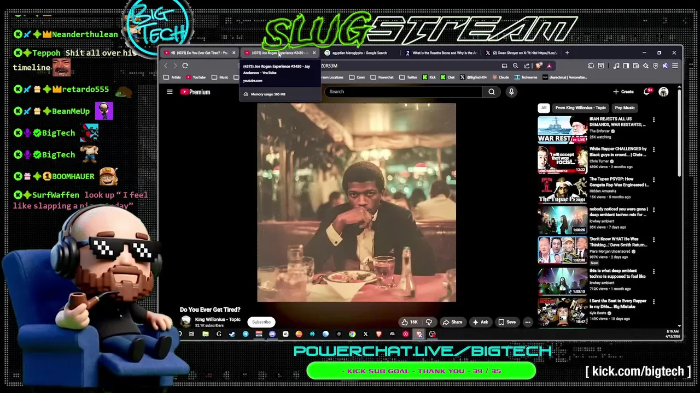This screenshot has height=393, width=700.
Task: Select the 'All' filter chip
Action: tap(544, 108)
